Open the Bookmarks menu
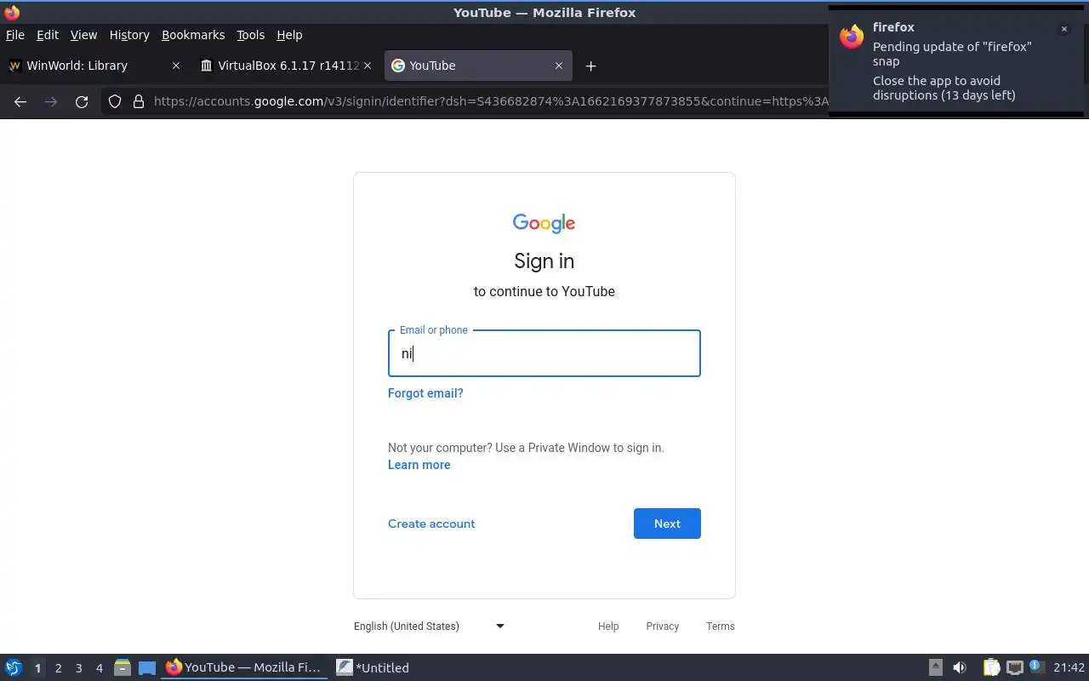This screenshot has width=1089, height=681. point(193,35)
